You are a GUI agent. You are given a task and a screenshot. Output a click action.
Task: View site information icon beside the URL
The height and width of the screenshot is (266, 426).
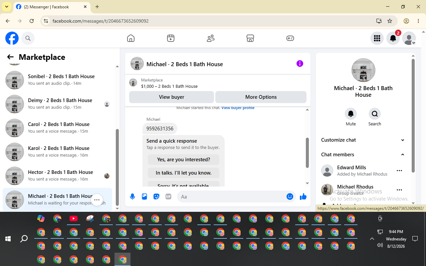tap(46, 21)
